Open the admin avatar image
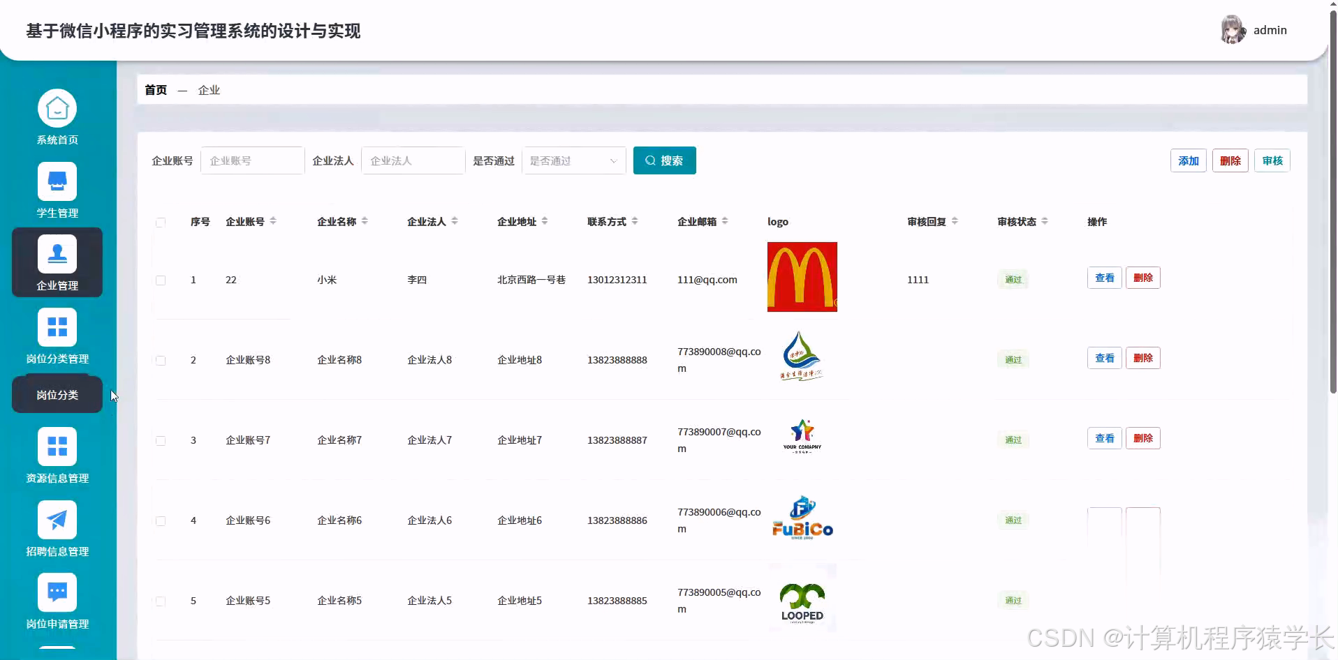Screen dimensions: 1338x660 (x=1232, y=29)
